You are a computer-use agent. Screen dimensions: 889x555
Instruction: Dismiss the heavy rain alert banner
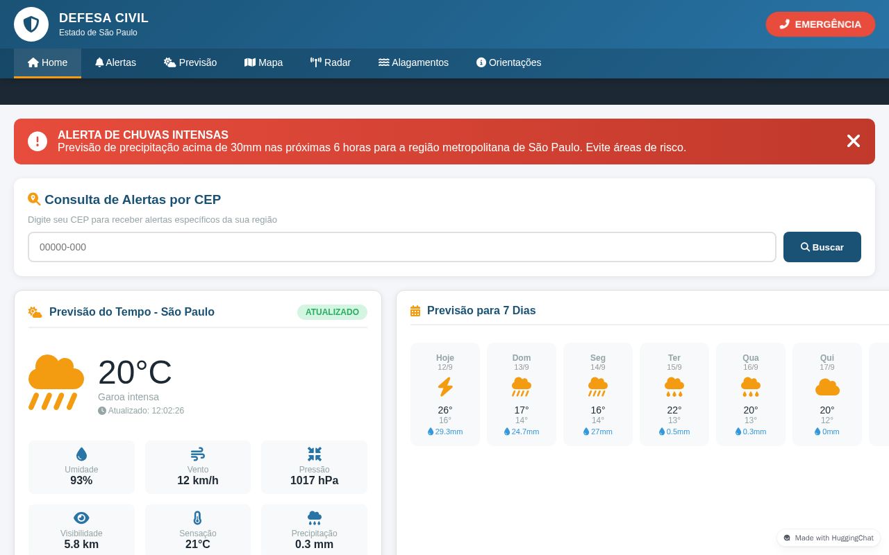854,141
